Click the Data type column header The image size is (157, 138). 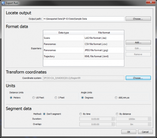click(63, 33)
